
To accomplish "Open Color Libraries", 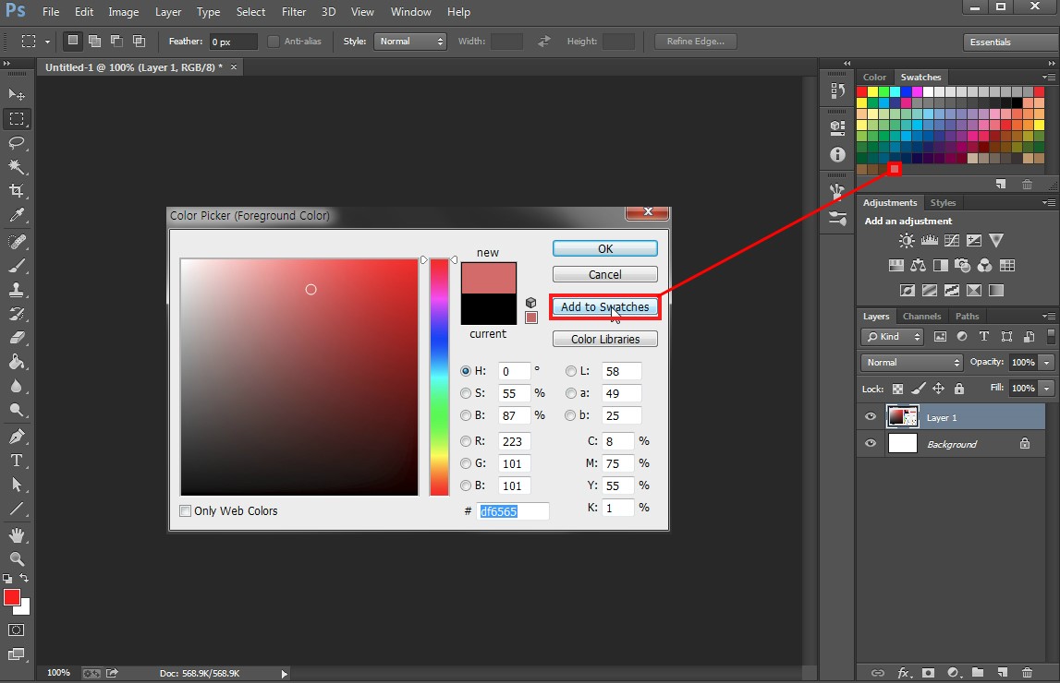I will 605,339.
